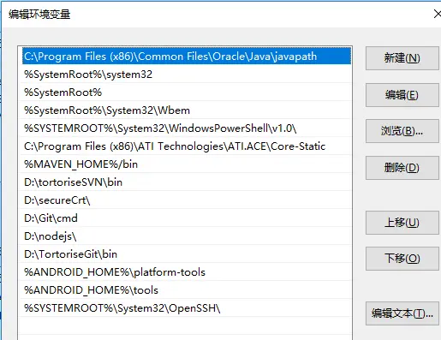Select the D:\Git\cmd entry
441x340 pixels.
click(x=187, y=218)
